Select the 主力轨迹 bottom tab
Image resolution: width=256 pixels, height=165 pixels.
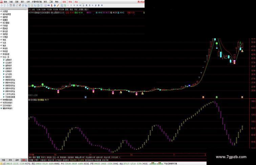[59, 160]
